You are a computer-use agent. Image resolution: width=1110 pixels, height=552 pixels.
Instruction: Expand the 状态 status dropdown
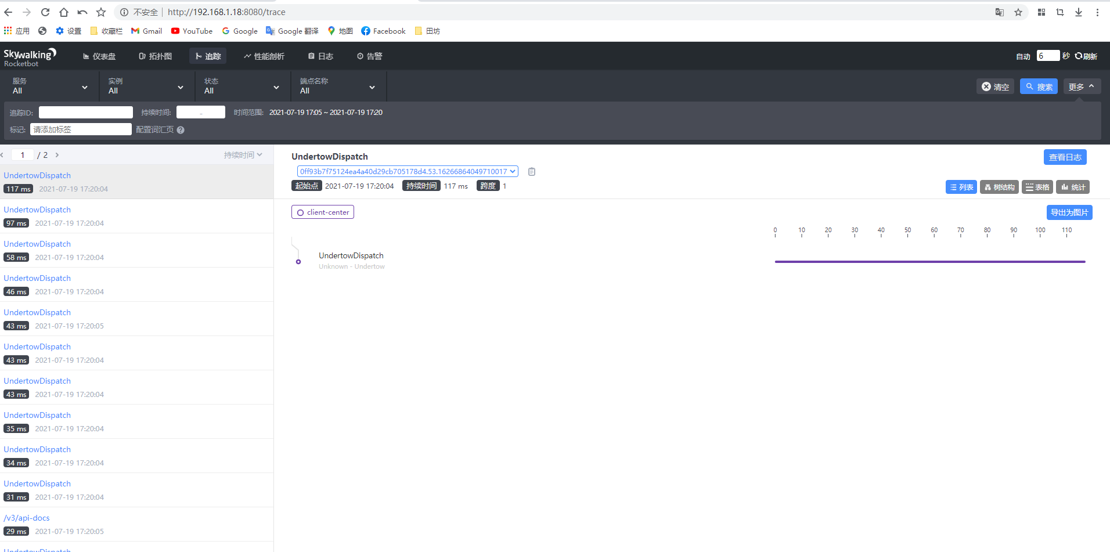click(242, 86)
